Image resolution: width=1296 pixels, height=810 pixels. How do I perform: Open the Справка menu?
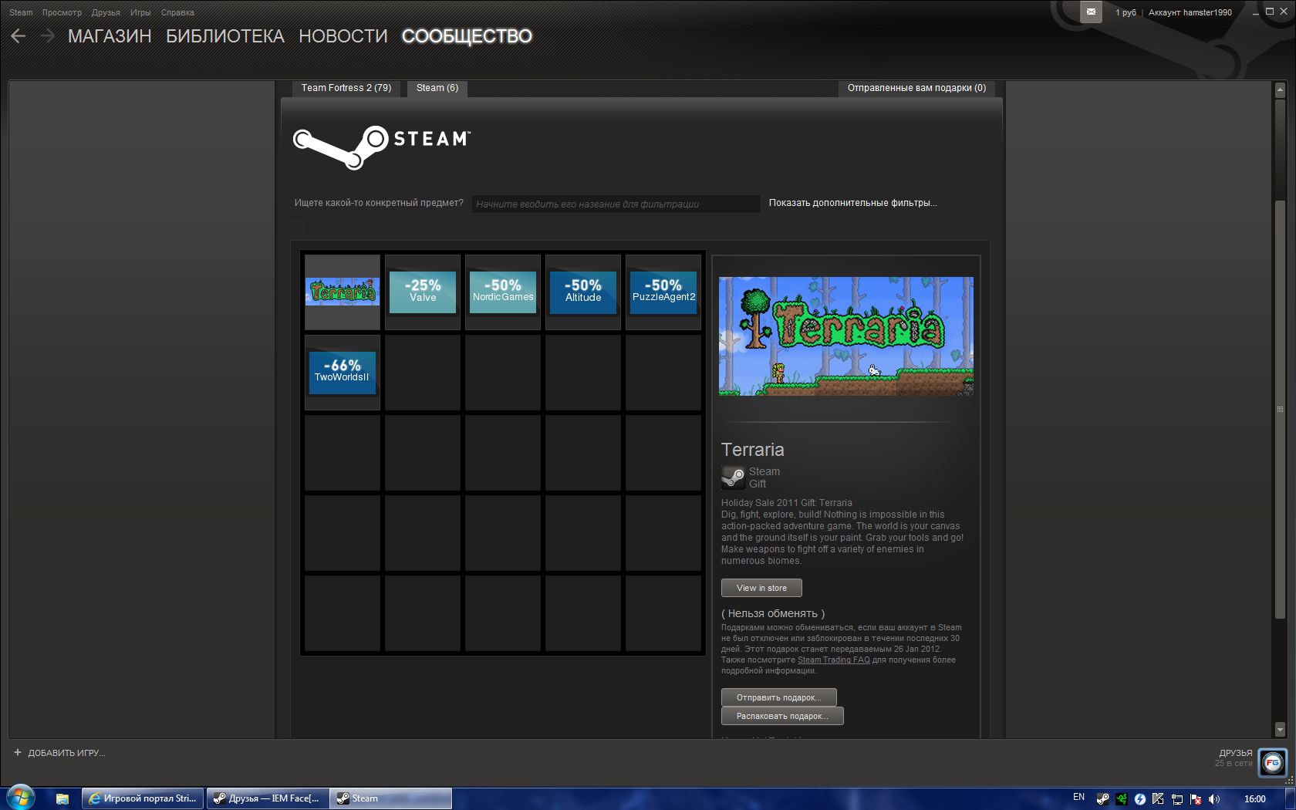[177, 12]
